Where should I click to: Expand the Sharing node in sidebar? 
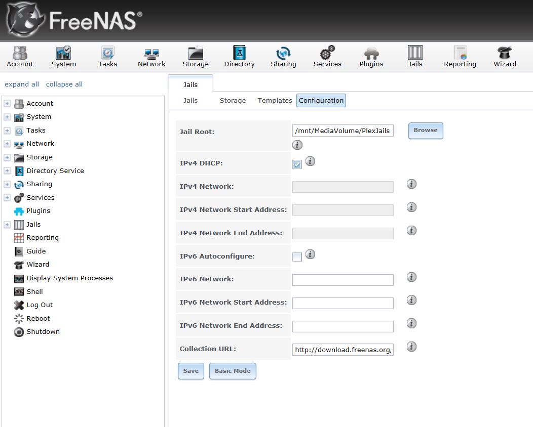pos(7,184)
